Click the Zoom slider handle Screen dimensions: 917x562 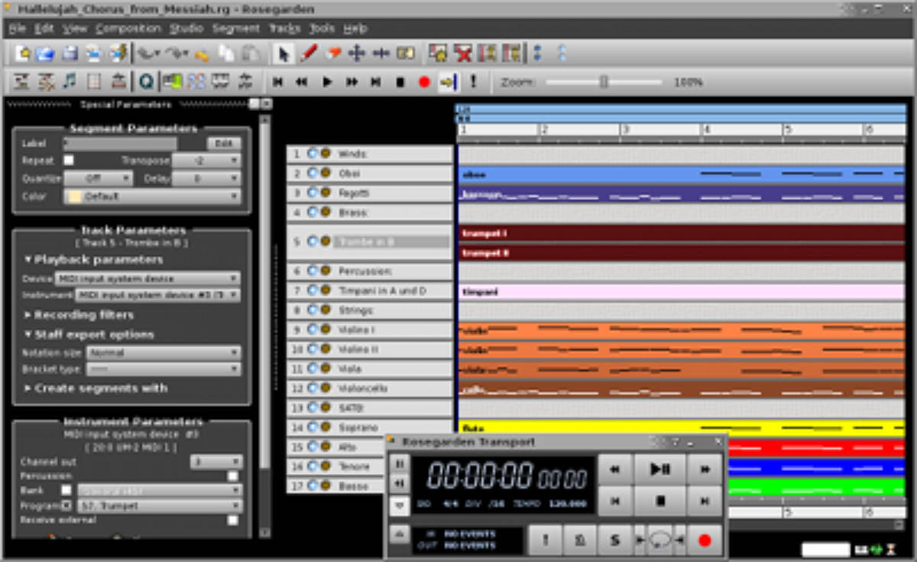click(604, 82)
